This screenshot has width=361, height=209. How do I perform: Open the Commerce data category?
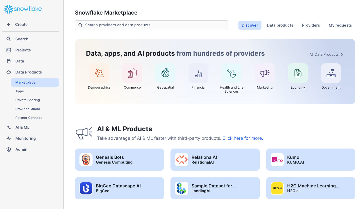point(132,73)
